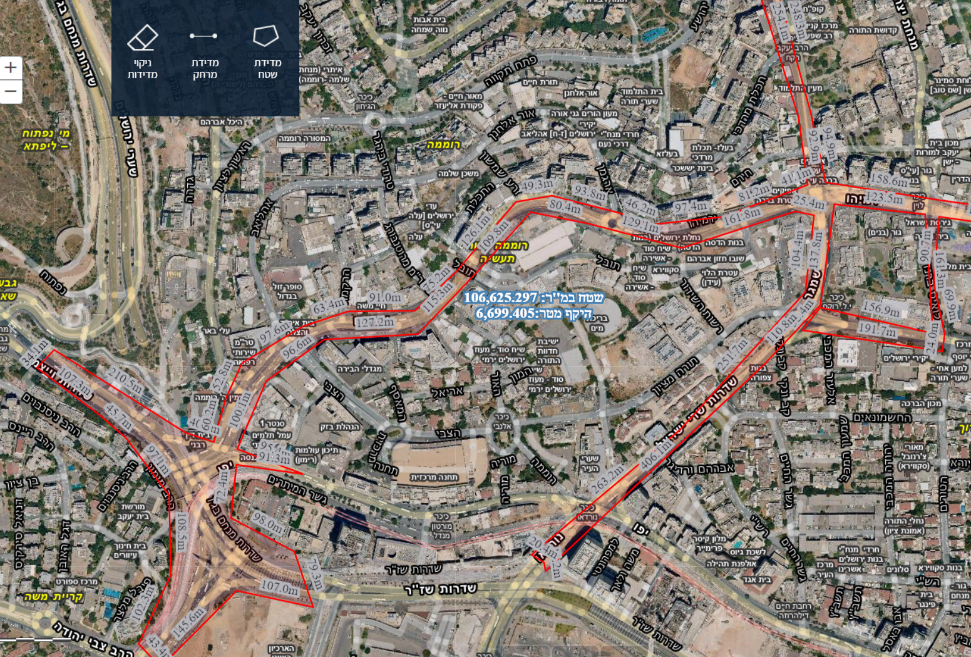The height and width of the screenshot is (657, 971).
Task: Click the ניקוי מדידות label
Action: (142, 69)
